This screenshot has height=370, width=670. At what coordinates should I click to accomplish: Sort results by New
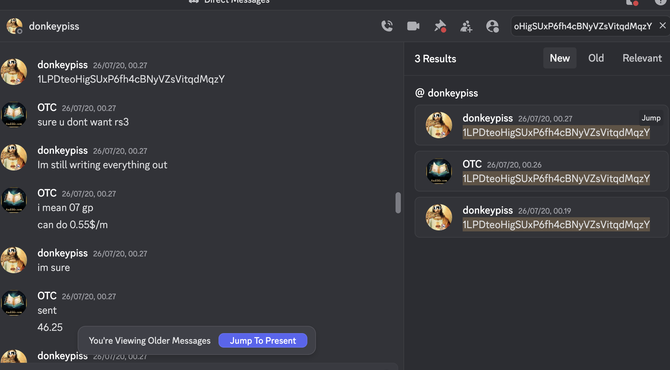pos(559,58)
